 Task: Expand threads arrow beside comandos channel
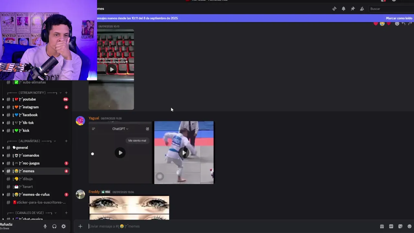[3, 155]
